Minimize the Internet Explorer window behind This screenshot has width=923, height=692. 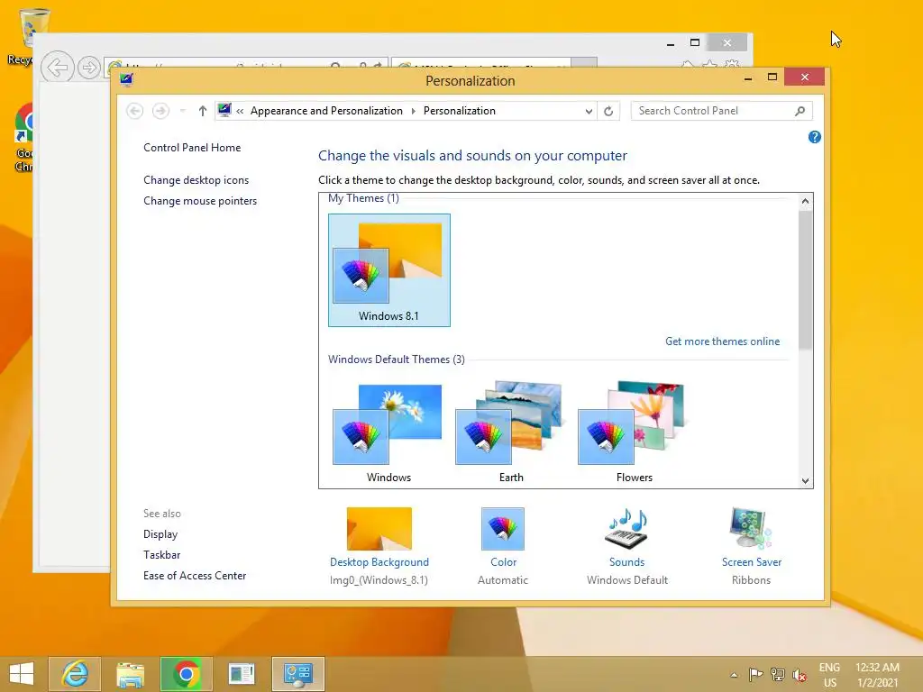[671, 43]
